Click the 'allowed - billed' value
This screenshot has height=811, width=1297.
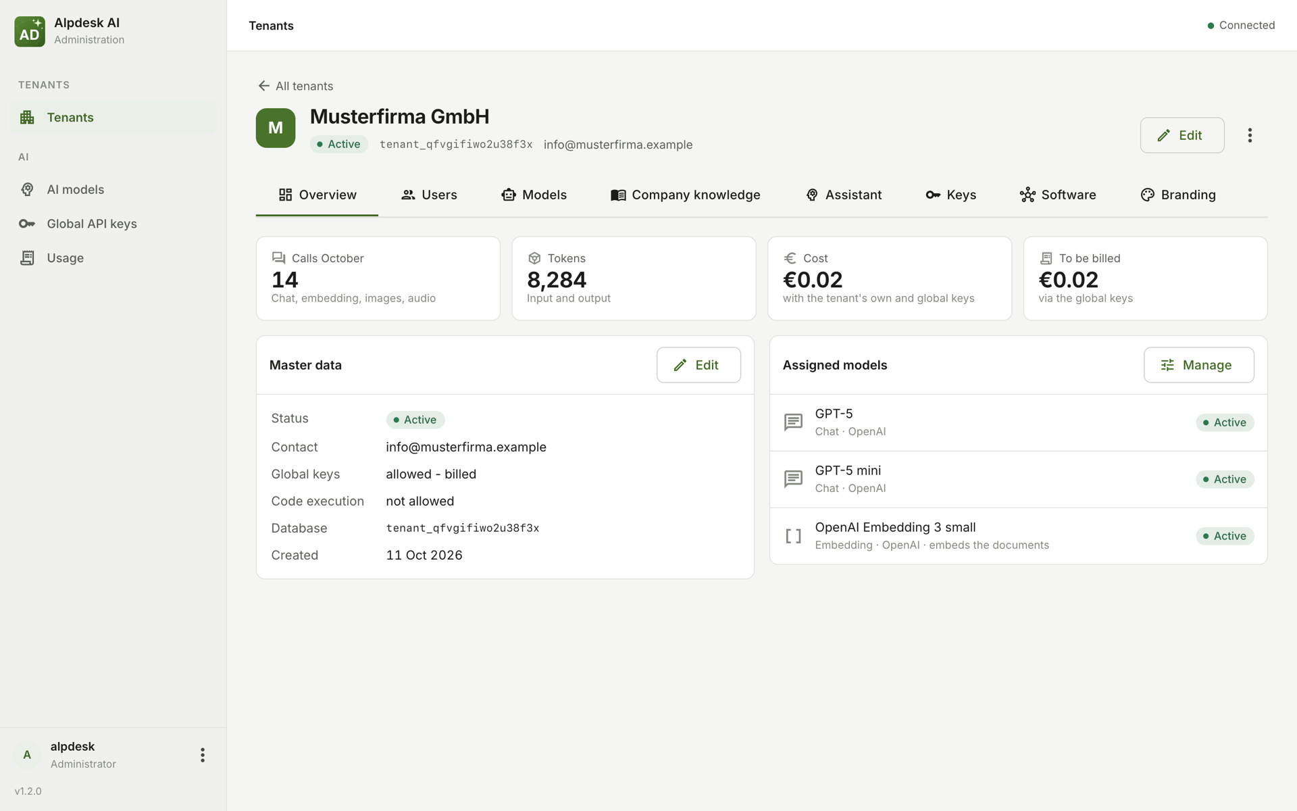(431, 474)
